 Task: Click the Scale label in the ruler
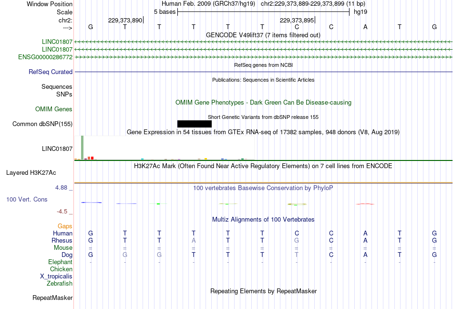point(64,12)
